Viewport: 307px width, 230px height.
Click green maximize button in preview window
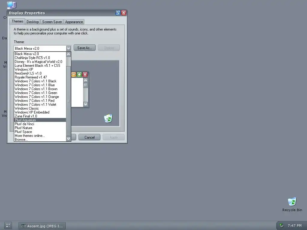(x=79, y=75)
